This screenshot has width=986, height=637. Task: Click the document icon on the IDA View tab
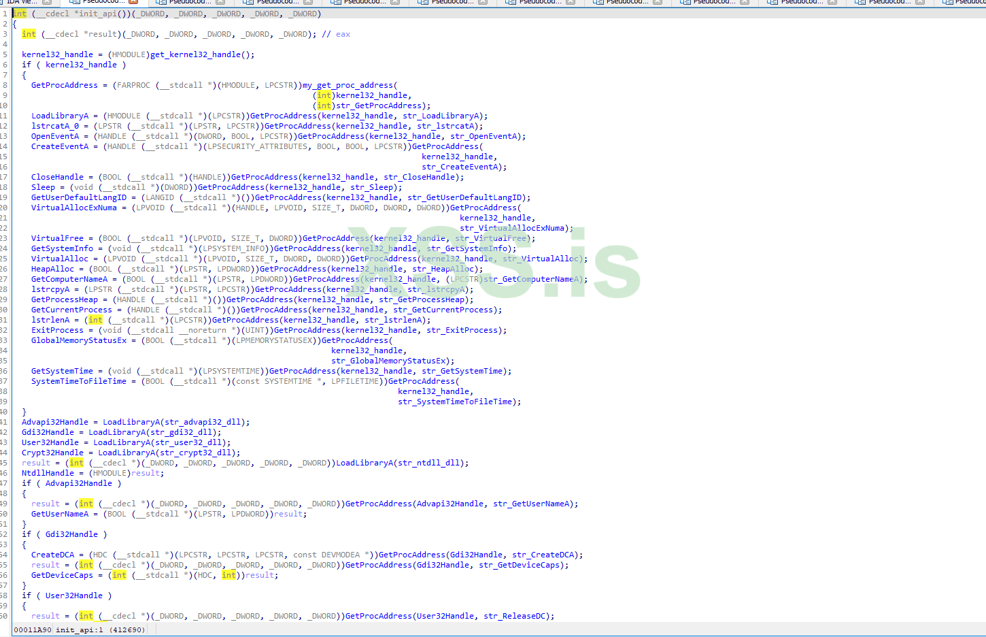(3, 3)
